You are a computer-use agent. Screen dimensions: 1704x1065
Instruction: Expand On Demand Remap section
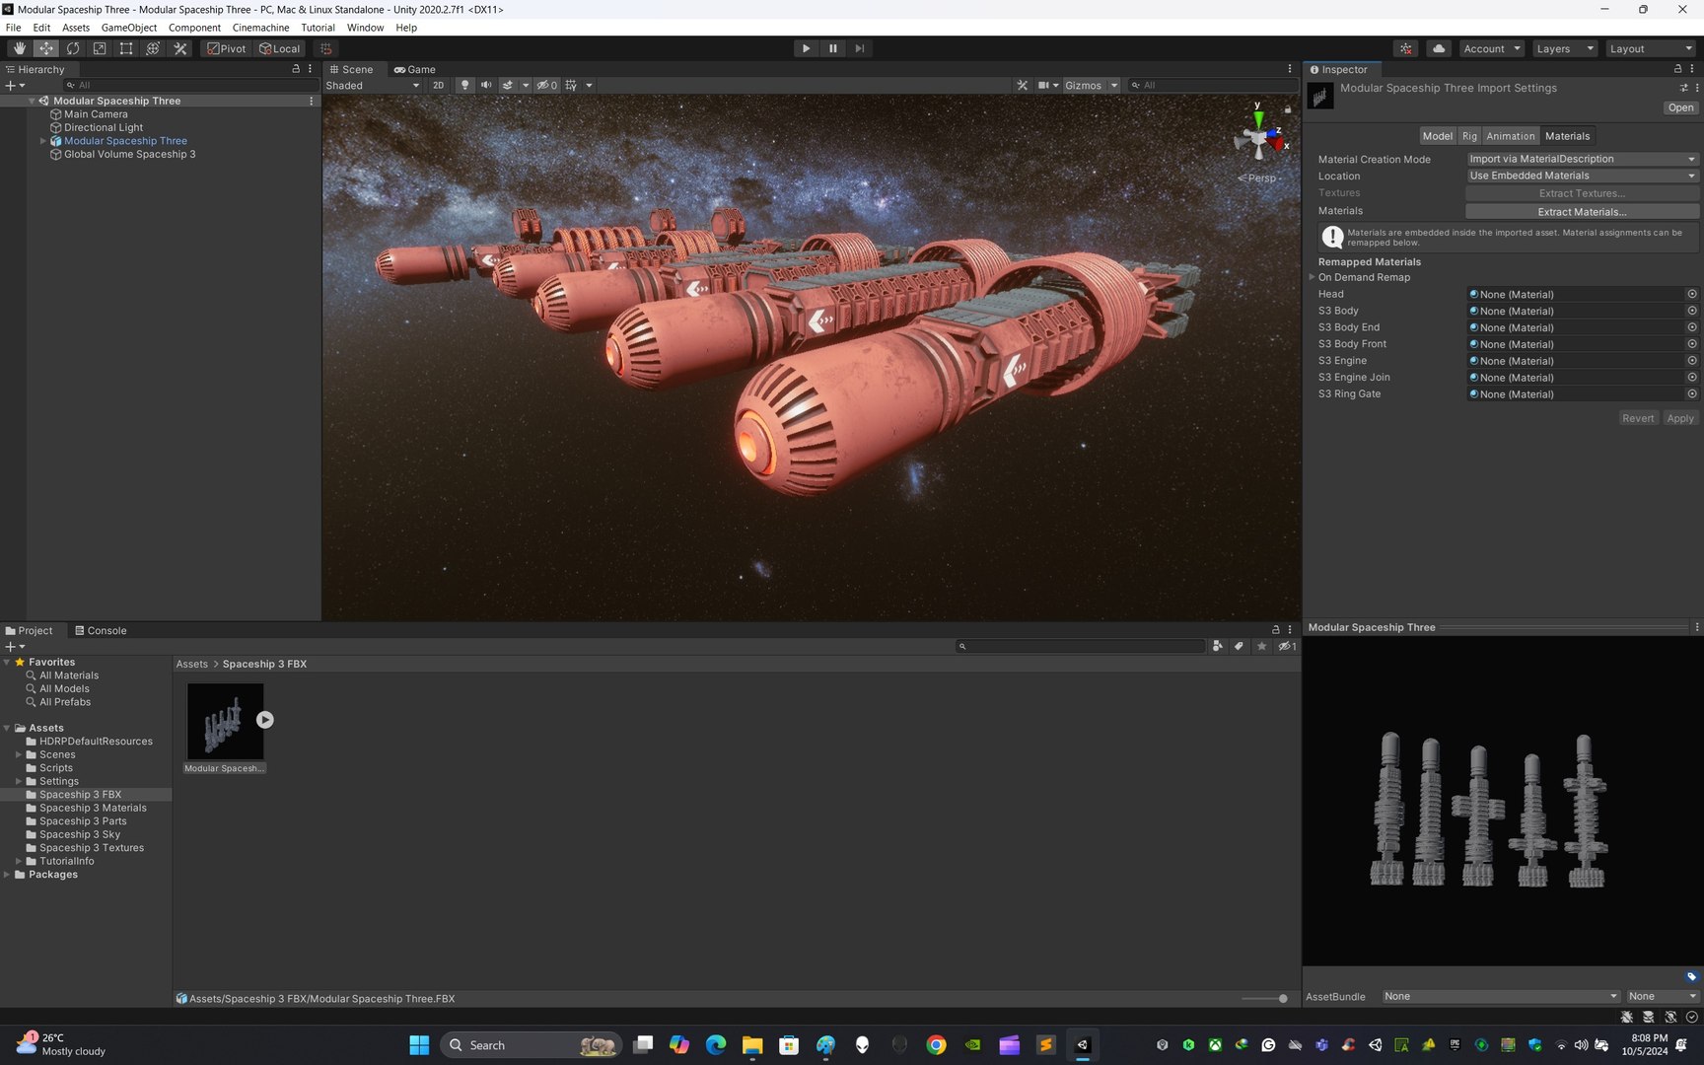(1312, 277)
